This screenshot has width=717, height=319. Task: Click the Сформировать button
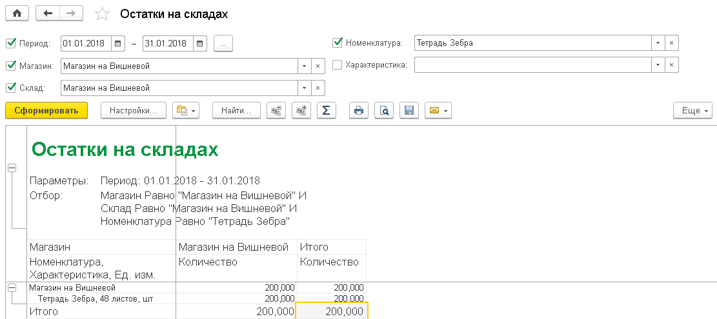(x=46, y=110)
